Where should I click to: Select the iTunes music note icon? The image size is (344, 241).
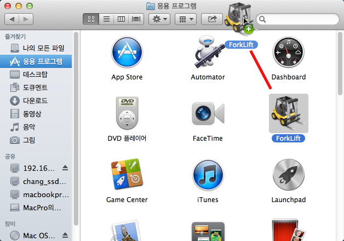point(208,175)
